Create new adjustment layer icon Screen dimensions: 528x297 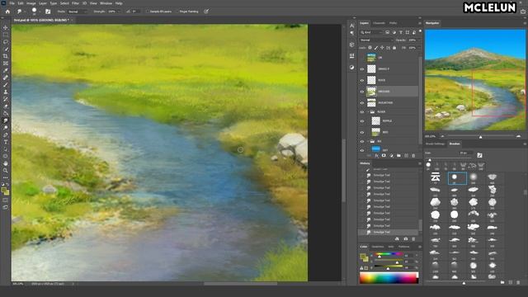[391, 156]
